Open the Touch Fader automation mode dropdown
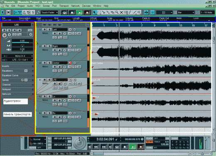The width and height of the screenshot is (216, 156). pyautogui.click(x=49, y=12)
